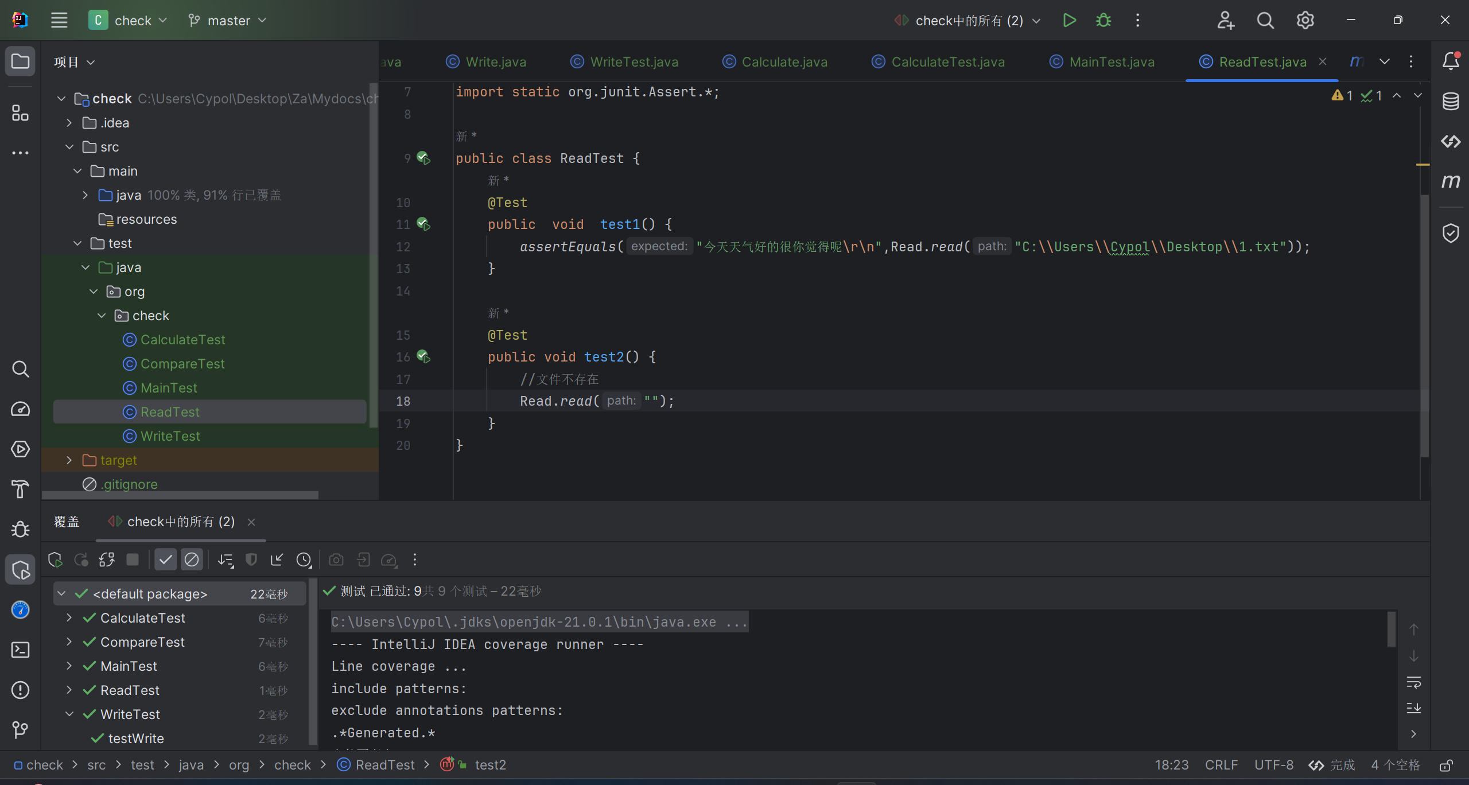Toggle Show Ignored tests button
This screenshot has width=1469, height=785.
(x=192, y=559)
